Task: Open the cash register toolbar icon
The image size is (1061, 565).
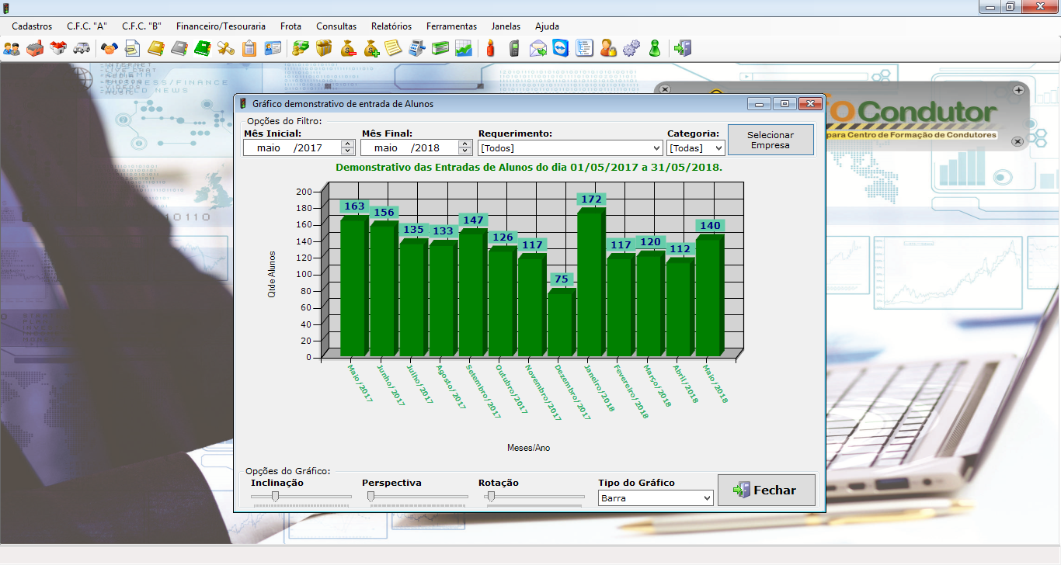Action: point(417,48)
